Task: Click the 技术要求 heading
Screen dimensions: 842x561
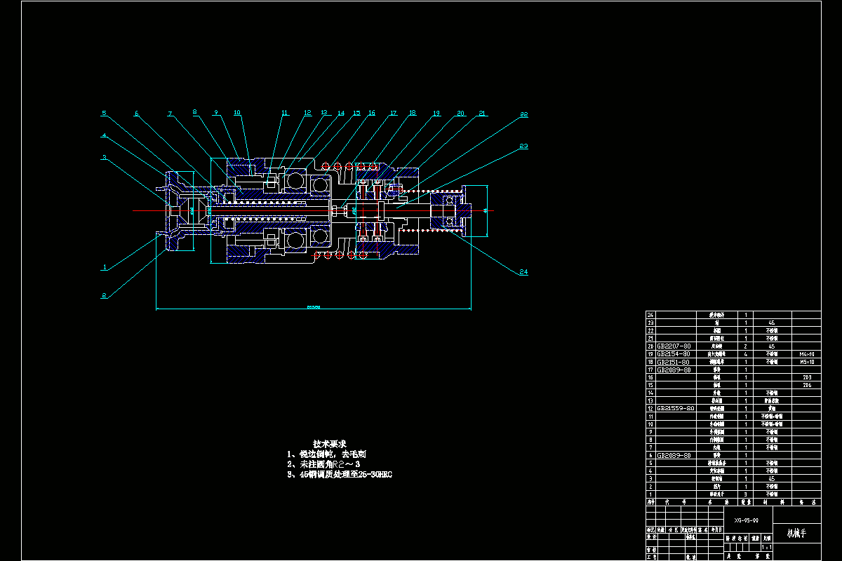Action: click(x=330, y=444)
